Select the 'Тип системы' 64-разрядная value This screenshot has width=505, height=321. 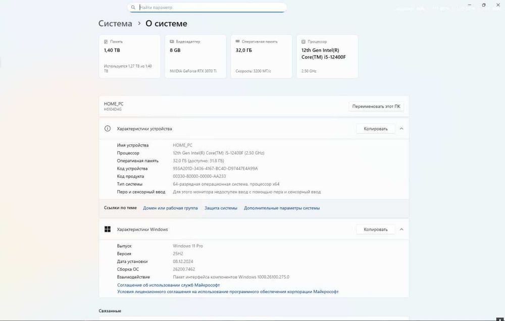coord(226,184)
